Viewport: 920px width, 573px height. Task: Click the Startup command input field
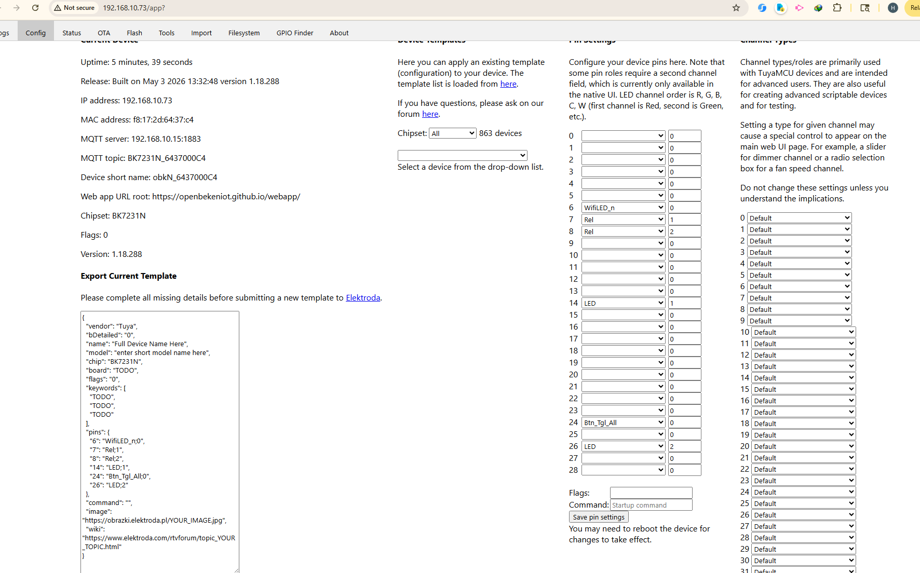[651, 505]
